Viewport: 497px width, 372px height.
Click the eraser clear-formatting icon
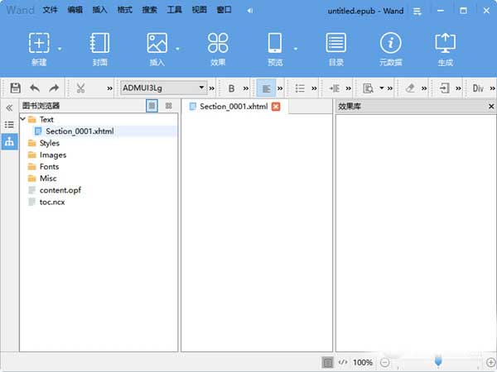(x=410, y=88)
